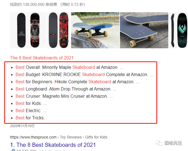Screen dimensions: 188x151
Task: Click the WeChat logo icon watermark
Action: 159,143
